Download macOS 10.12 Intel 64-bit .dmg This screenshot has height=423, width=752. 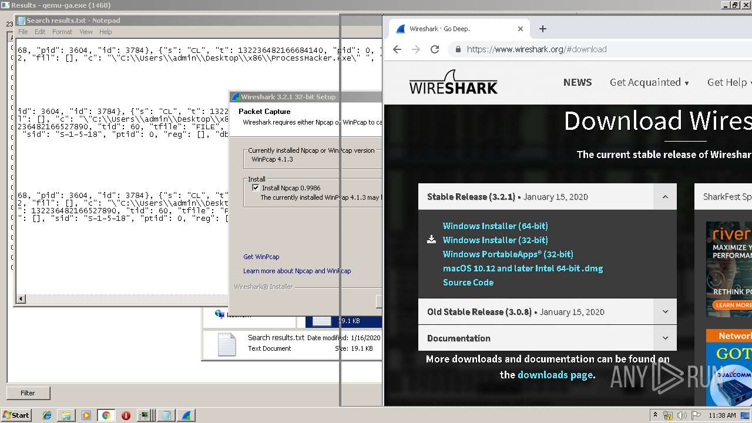pos(523,268)
